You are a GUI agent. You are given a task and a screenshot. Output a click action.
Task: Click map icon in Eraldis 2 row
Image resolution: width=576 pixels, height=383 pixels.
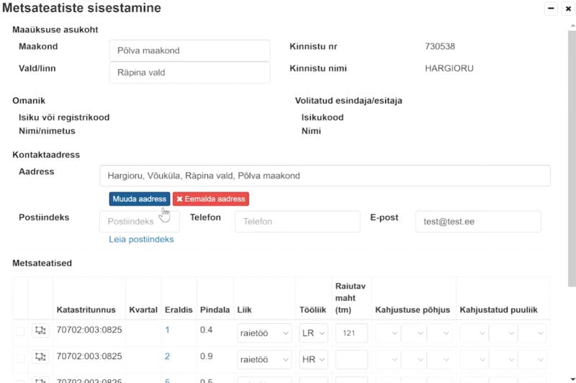coord(40,357)
